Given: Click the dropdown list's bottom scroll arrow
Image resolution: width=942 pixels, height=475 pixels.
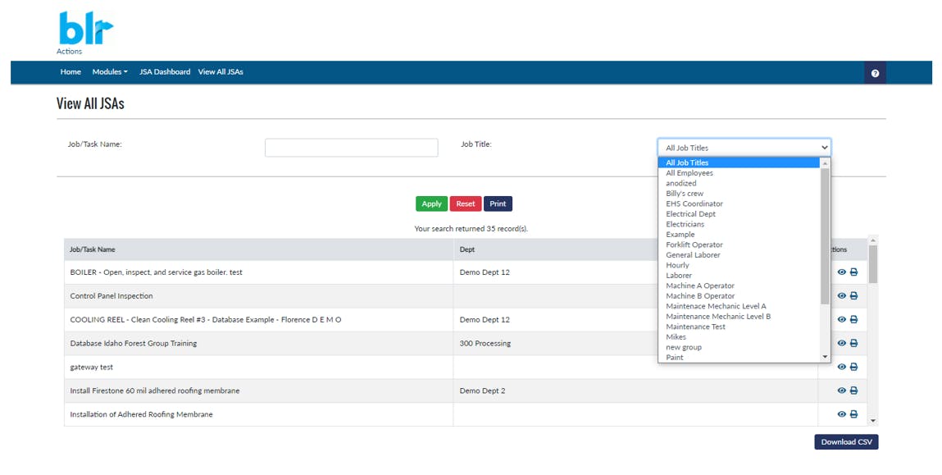Looking at the screenshot, I should tap(825, 357).
